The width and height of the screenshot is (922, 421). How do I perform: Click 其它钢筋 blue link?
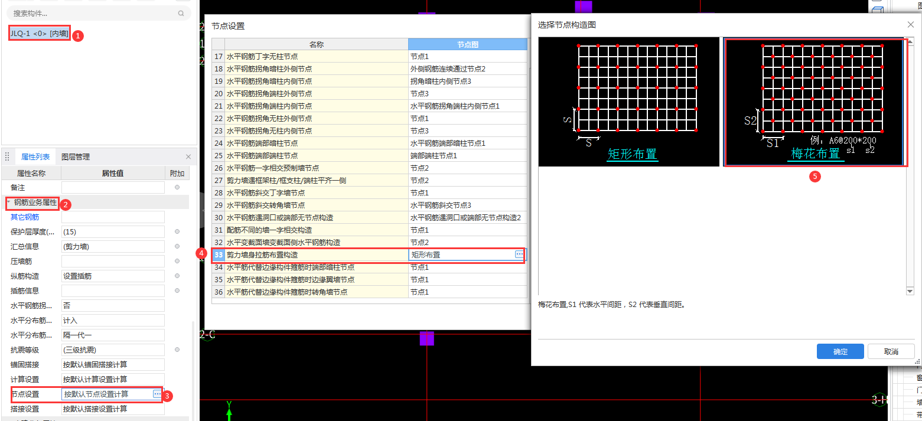pyautogui.click(x=25, y=217)
